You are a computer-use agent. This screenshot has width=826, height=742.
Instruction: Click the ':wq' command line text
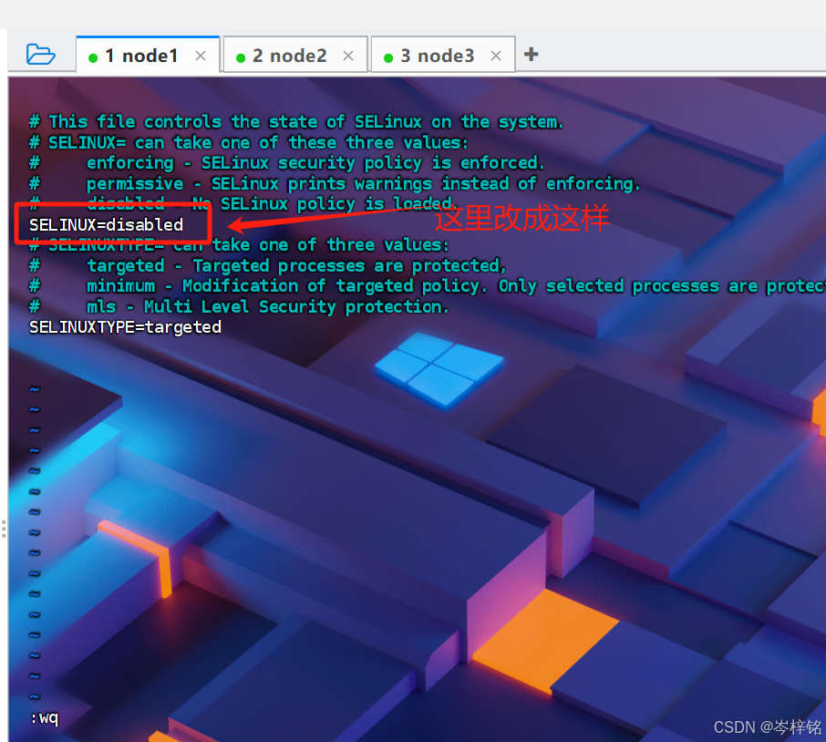(45, 718)
